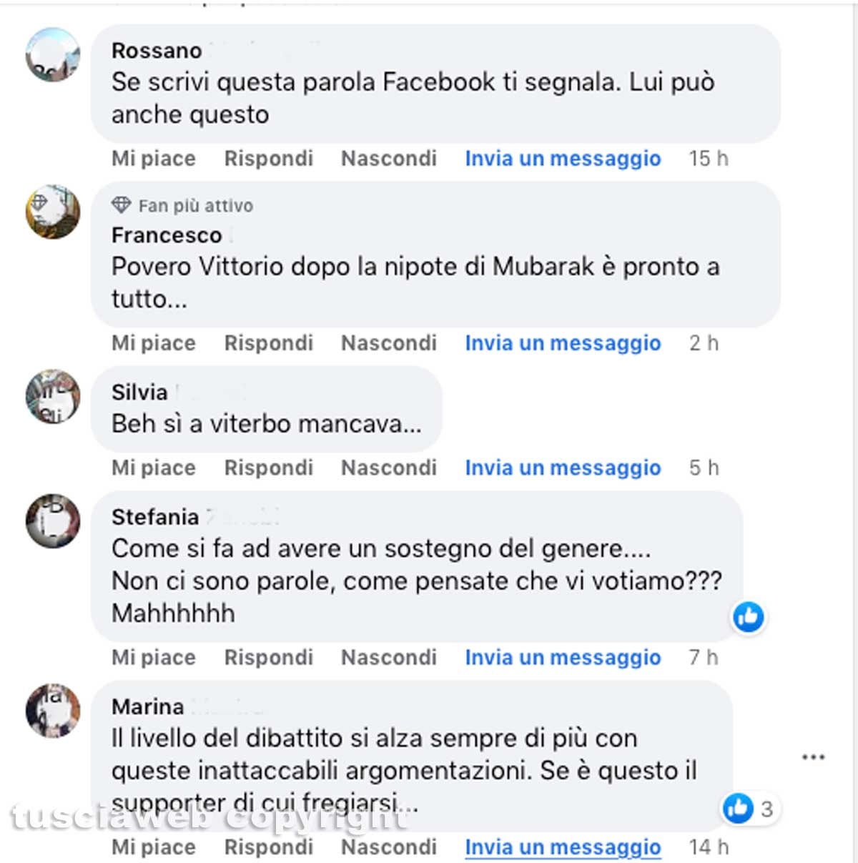Viewport: 858px width, 863px height.
Task: Open Francesco's profile avatar
Action: point(53,212)
